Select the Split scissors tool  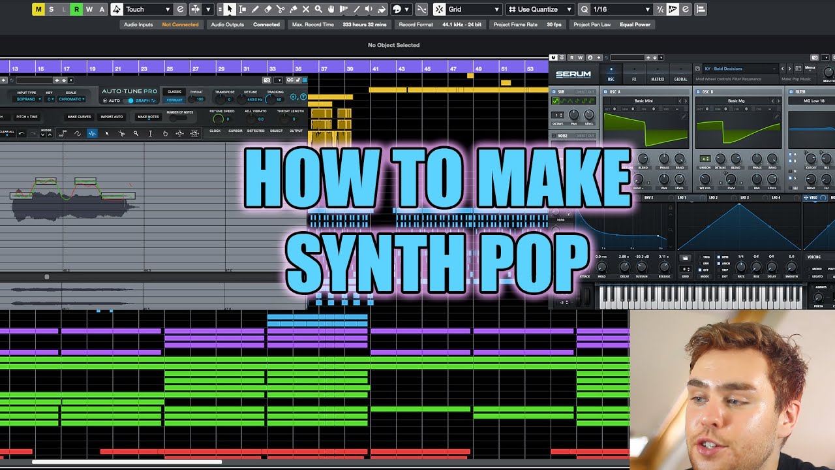281,9
